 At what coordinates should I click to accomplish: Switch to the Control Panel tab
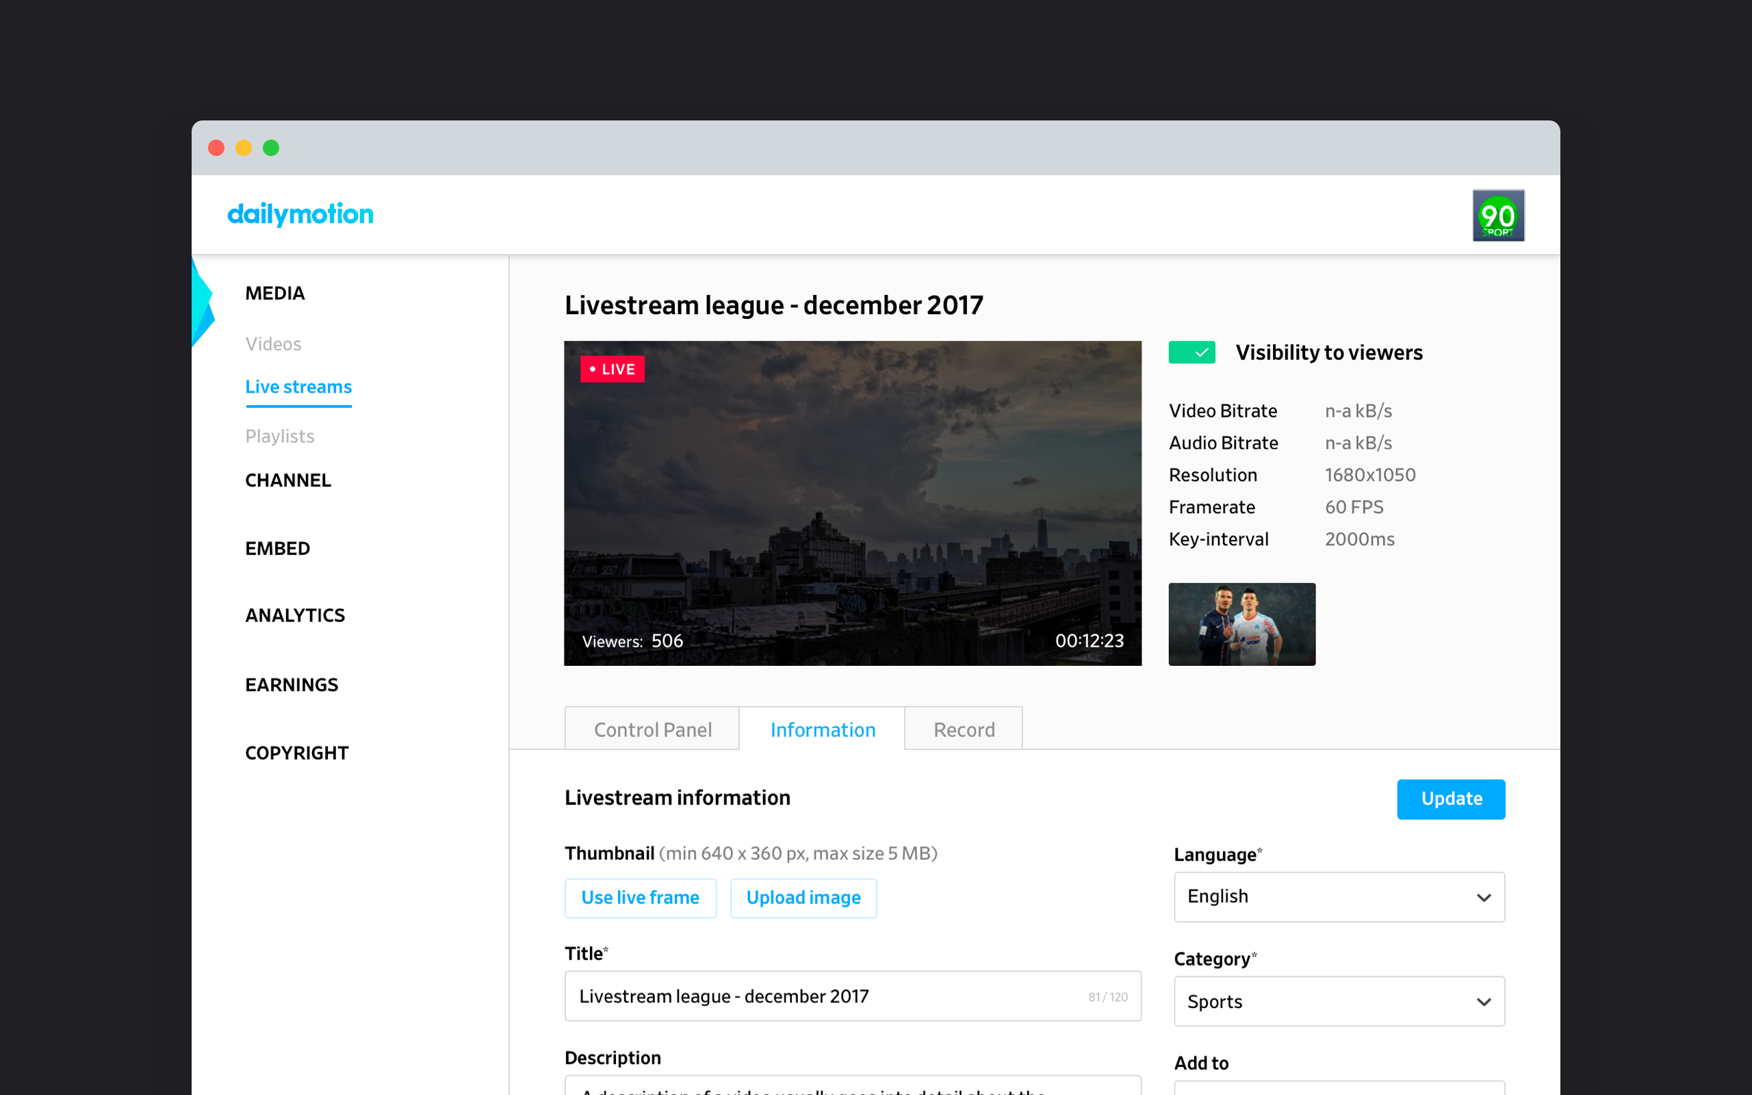click(652, 730)
